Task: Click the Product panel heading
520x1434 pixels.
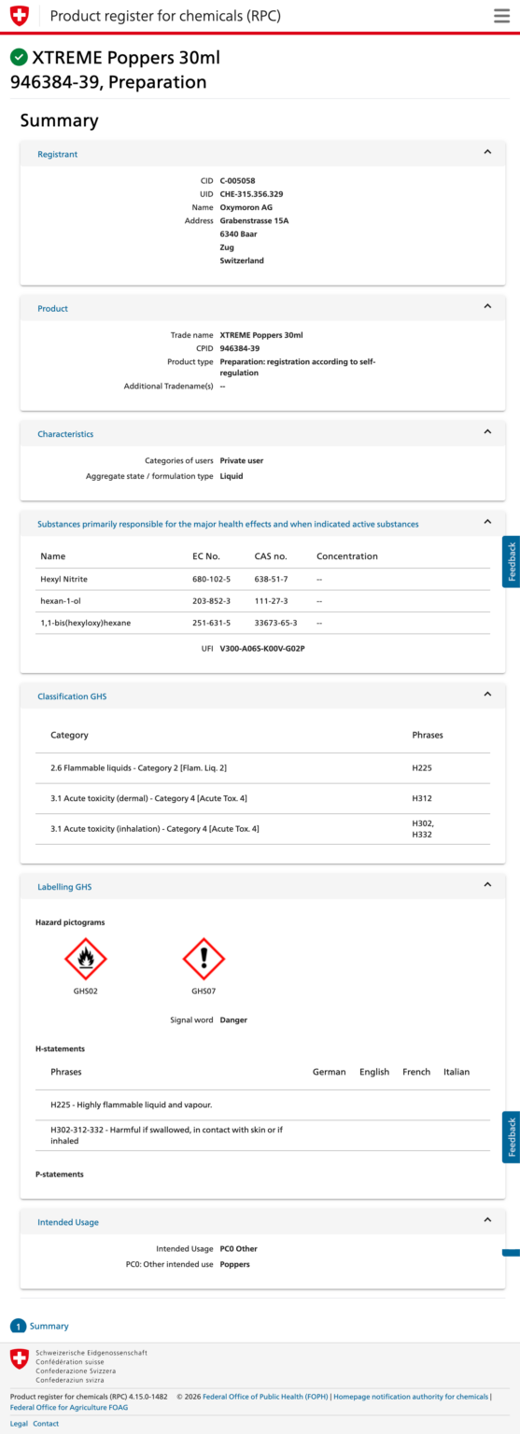Action: pos(52,308)
